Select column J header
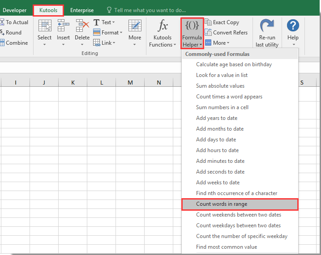This screenshot has height=255, width=321. pos(44,83)
